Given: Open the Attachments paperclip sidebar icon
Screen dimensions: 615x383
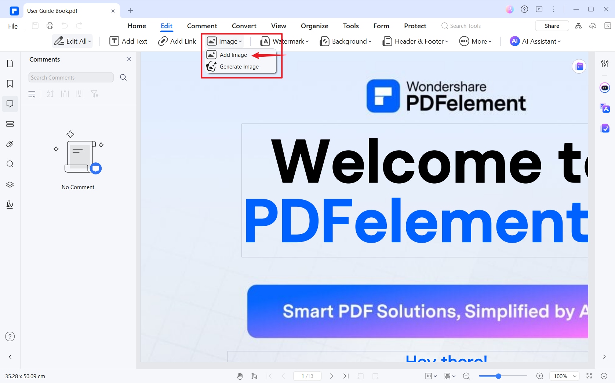Looking at the screenshot, I should coord(10,144).
